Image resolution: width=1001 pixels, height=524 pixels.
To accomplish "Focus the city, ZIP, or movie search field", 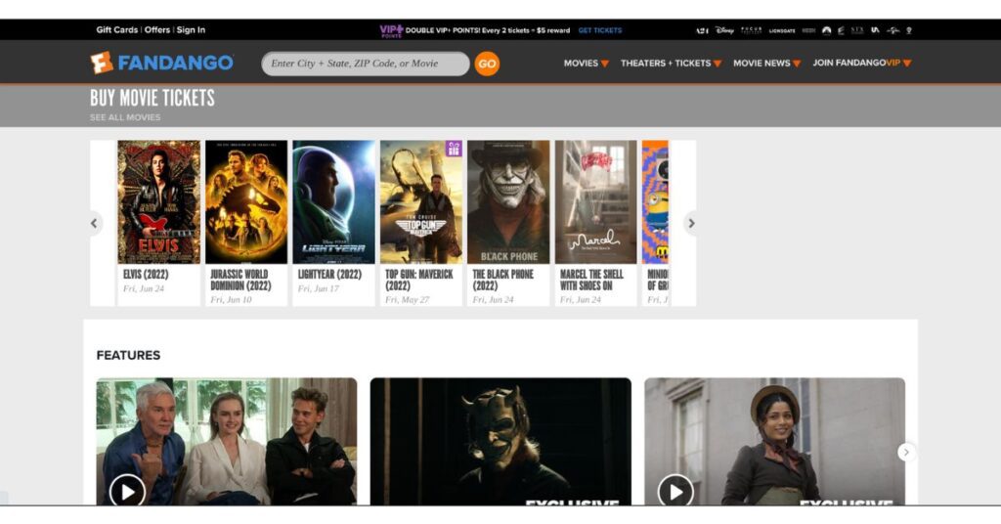I will click(366, 64).
